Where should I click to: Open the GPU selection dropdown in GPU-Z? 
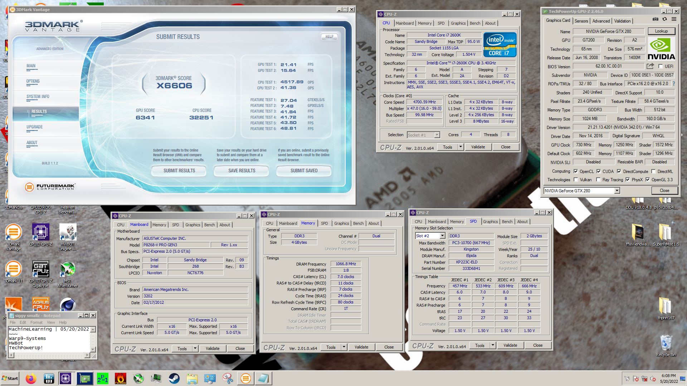617,191
